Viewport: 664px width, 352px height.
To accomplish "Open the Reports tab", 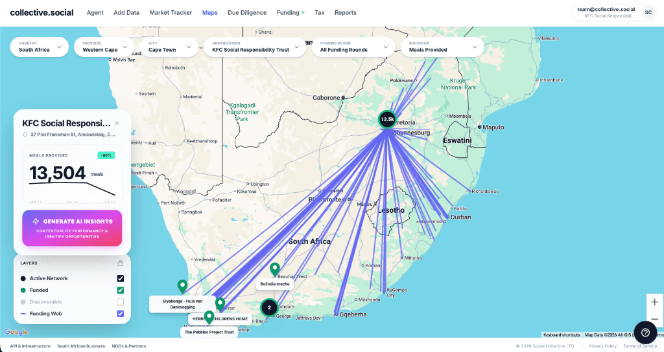I will pos(345,13).
